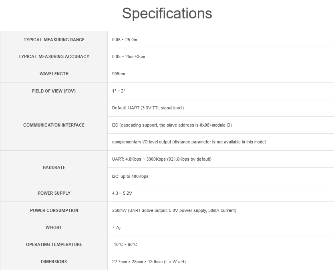Click the I2C cascading support text
334x270 pixels.
(172, 125)
